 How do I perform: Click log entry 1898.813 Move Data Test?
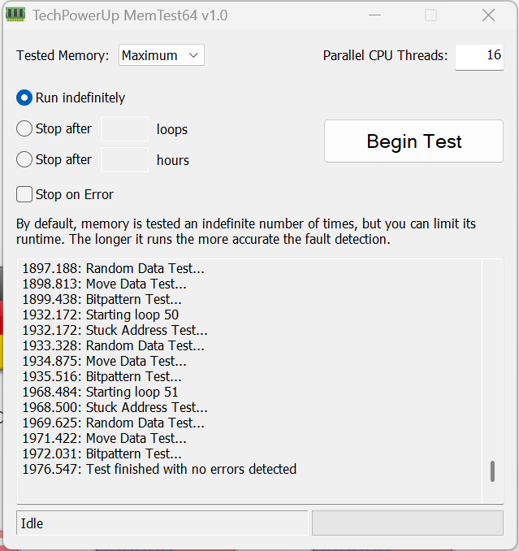click(x=104, y=284)
